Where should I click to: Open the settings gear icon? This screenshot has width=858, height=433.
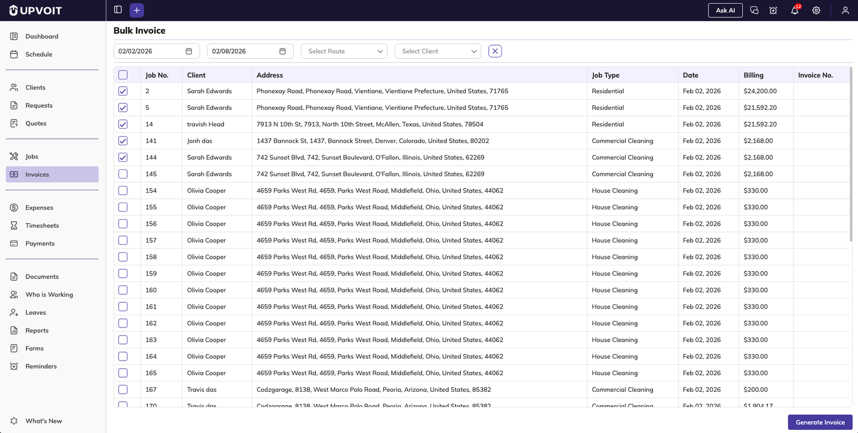click(x=816, y=10)
